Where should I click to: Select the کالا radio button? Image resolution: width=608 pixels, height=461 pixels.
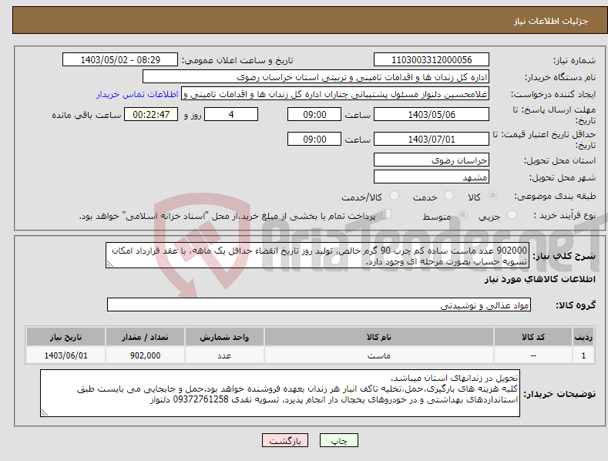click(492, 196)
